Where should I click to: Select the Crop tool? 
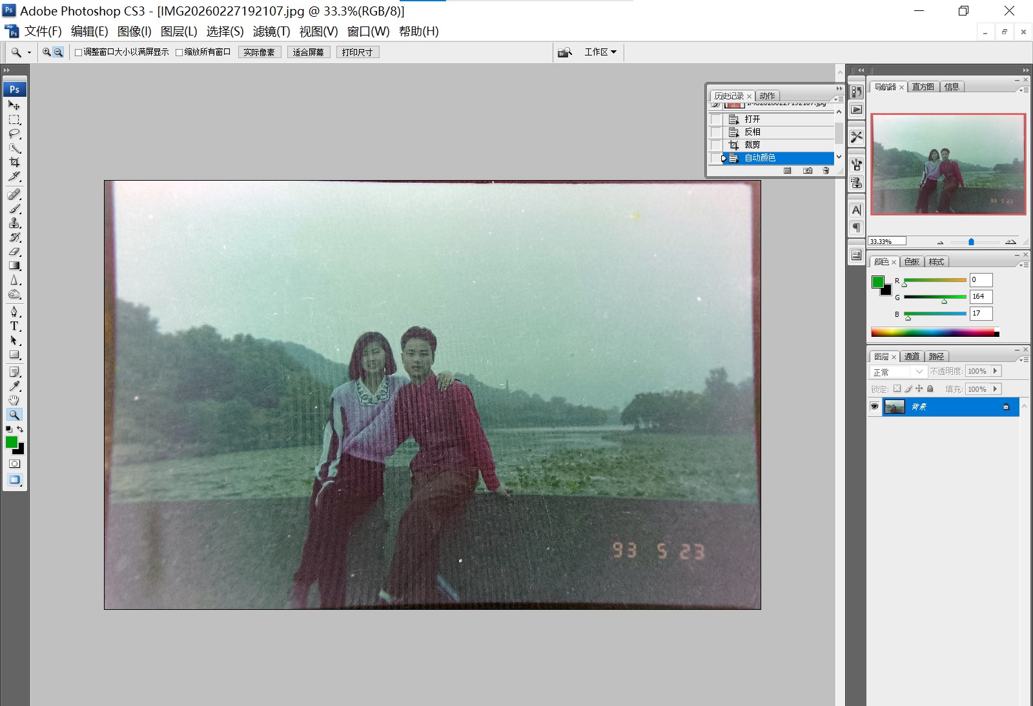point(14,163)
